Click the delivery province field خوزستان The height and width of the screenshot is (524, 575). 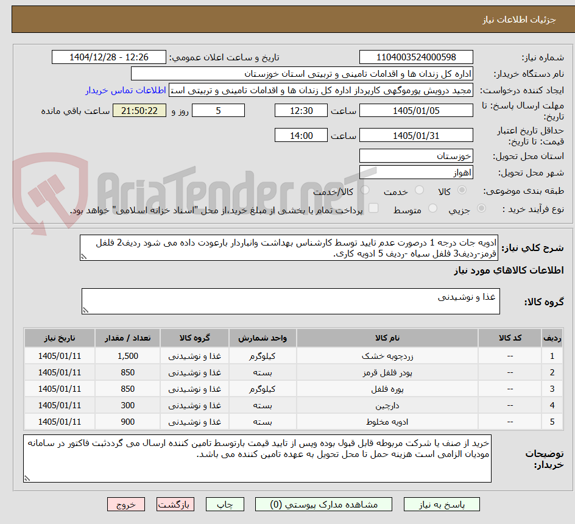click(x=416, y=156)
